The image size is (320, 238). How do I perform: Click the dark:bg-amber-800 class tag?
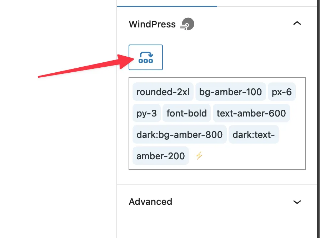click(x=179, y=134)
